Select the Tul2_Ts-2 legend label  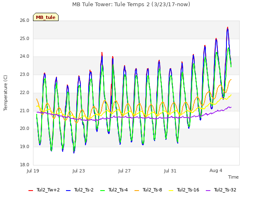84,190
